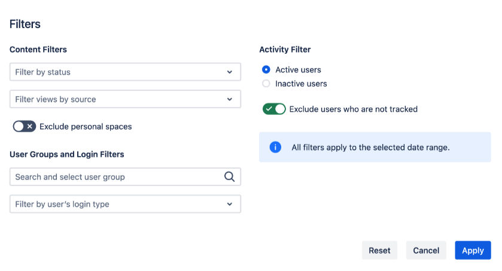Click the chevron arrow in Filter by status
The width and height of the screenshot is (502, 271).
tap(230, 72)
